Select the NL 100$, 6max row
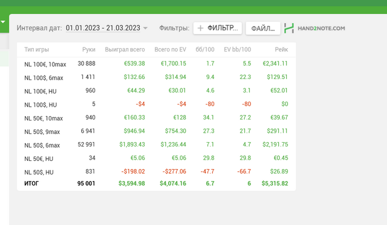Viewport: 387px width, 225px height. pos(156,77)
